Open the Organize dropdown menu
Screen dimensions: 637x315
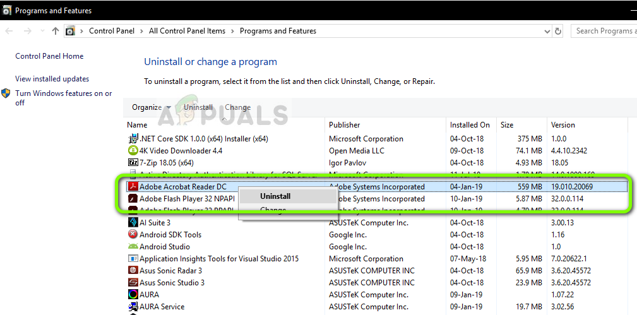pyautogui.click(x=152, y=107)
